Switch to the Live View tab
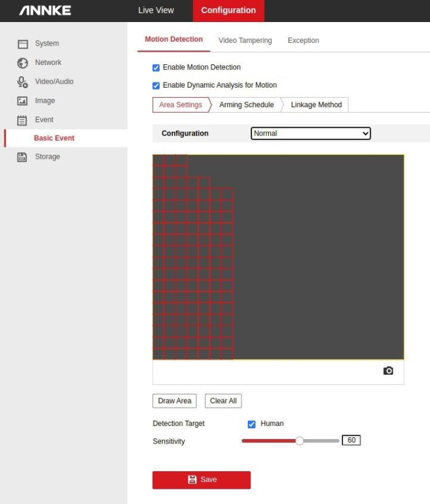Viewport: 430px width, 504px height. click(156, 10)
